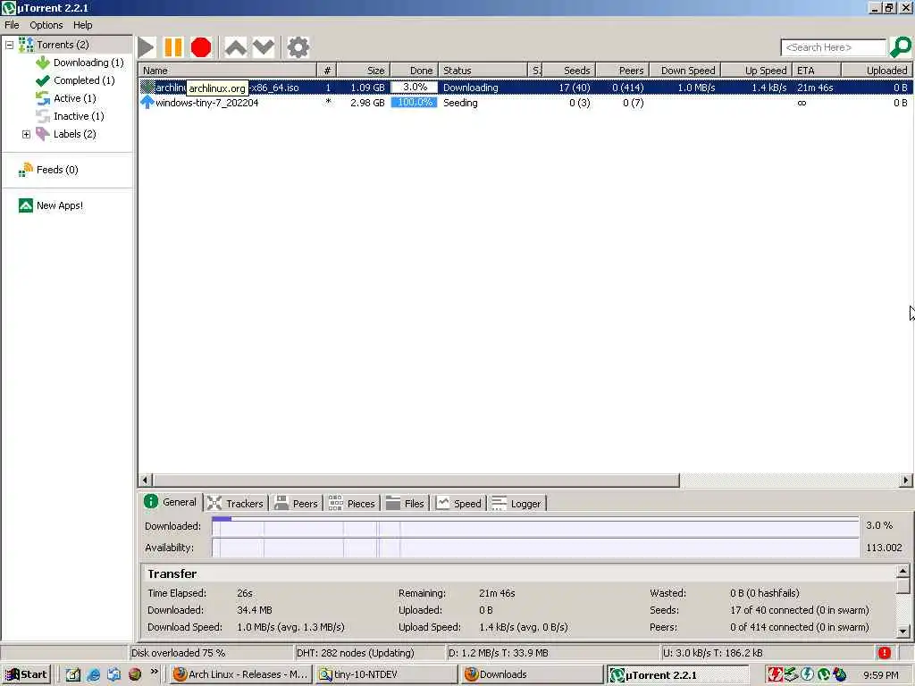915x686 pixels.
Task: Move torrent down in queue
Action: [x=264, y=48]
